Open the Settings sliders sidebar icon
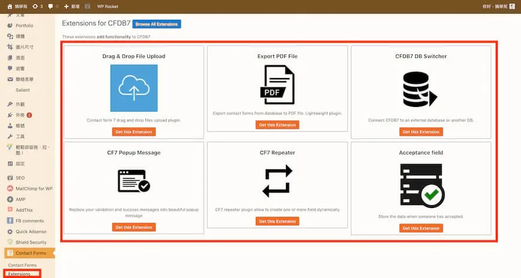Screen dimensions: 521x278 [10, 164]
